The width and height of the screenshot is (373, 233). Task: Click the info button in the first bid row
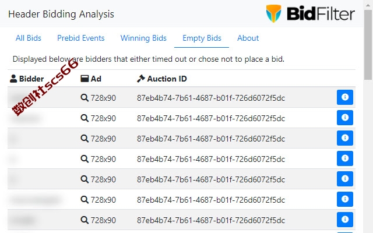point(344,97)
